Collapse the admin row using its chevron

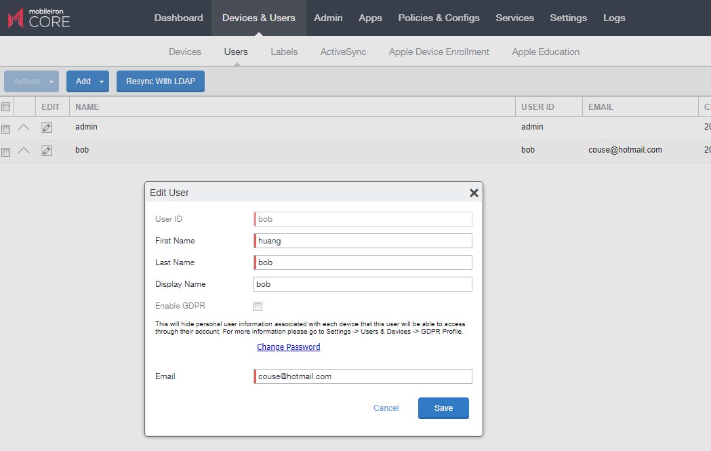[24, 127]
